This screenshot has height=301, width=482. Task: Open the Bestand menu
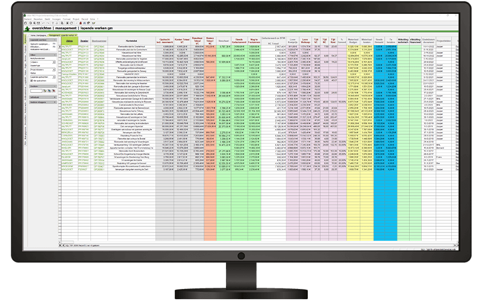[28, 19]
